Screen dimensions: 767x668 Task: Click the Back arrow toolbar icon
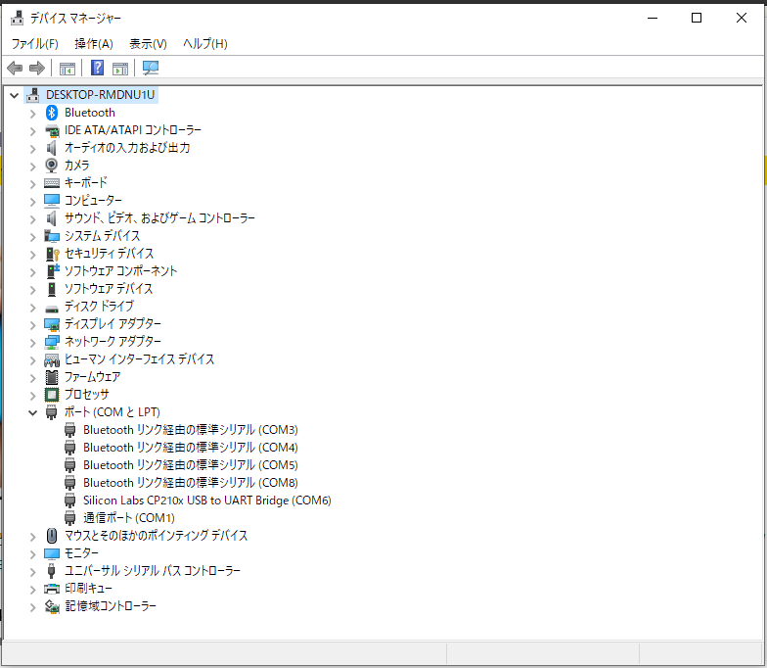15,69
